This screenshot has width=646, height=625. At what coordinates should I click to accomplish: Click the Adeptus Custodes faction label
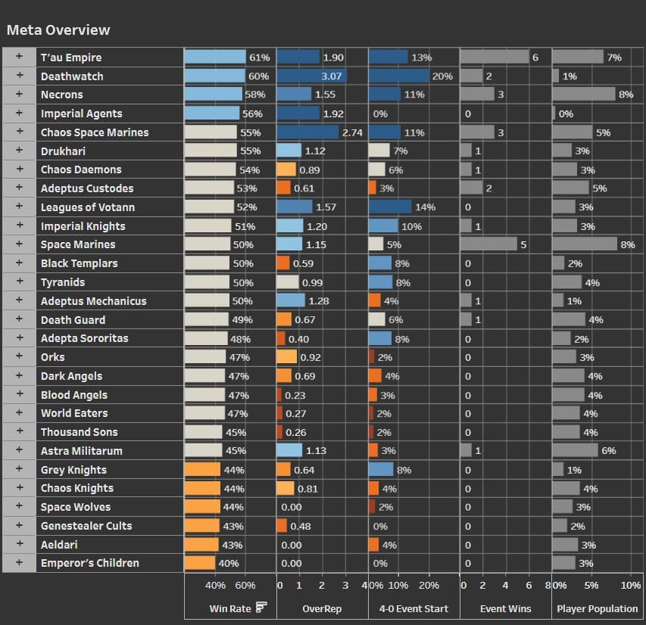87,188
